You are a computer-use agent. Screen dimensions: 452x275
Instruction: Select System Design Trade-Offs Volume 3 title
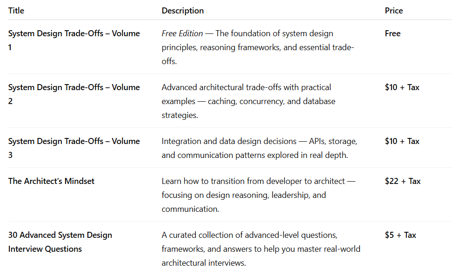74,141
